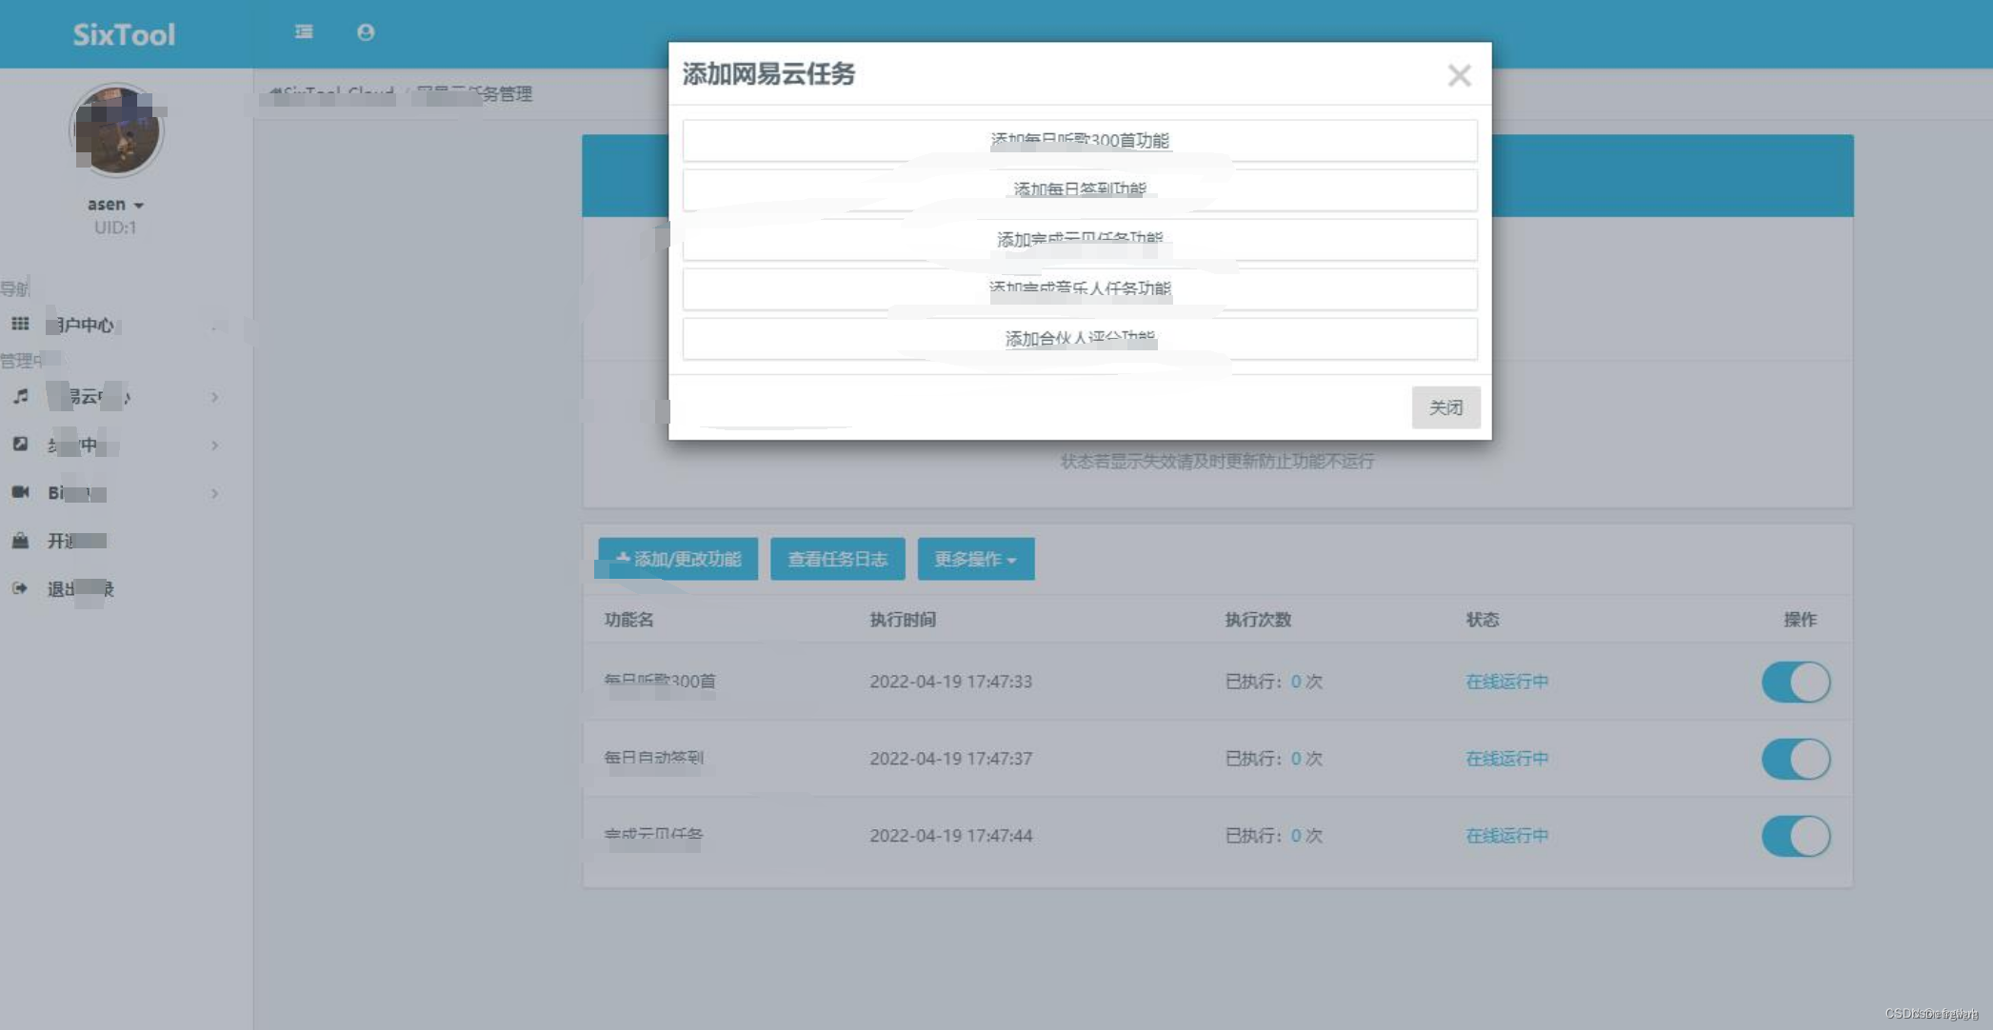1993x1030 pixels.
Task: Choose the 添加合伙人 option in dialog
Action: pos(1080,338)
